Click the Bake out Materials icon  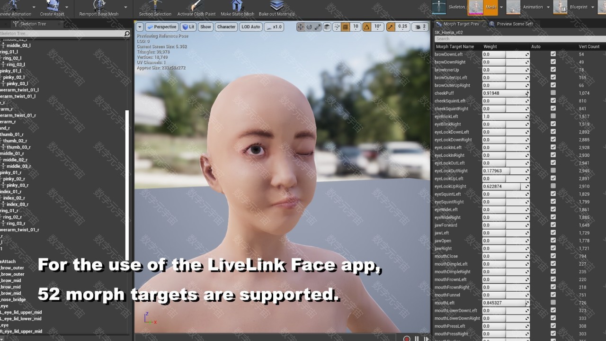pos(276,5)
